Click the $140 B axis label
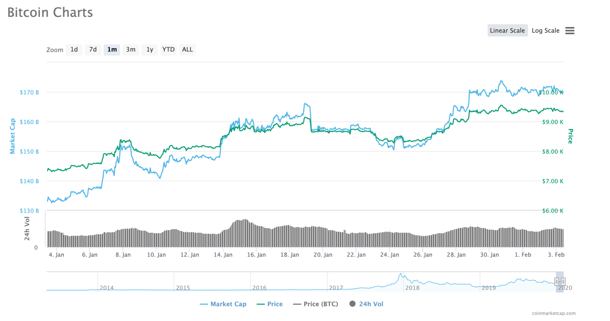This screenshot has height=321, width=610. coord(29,181)
